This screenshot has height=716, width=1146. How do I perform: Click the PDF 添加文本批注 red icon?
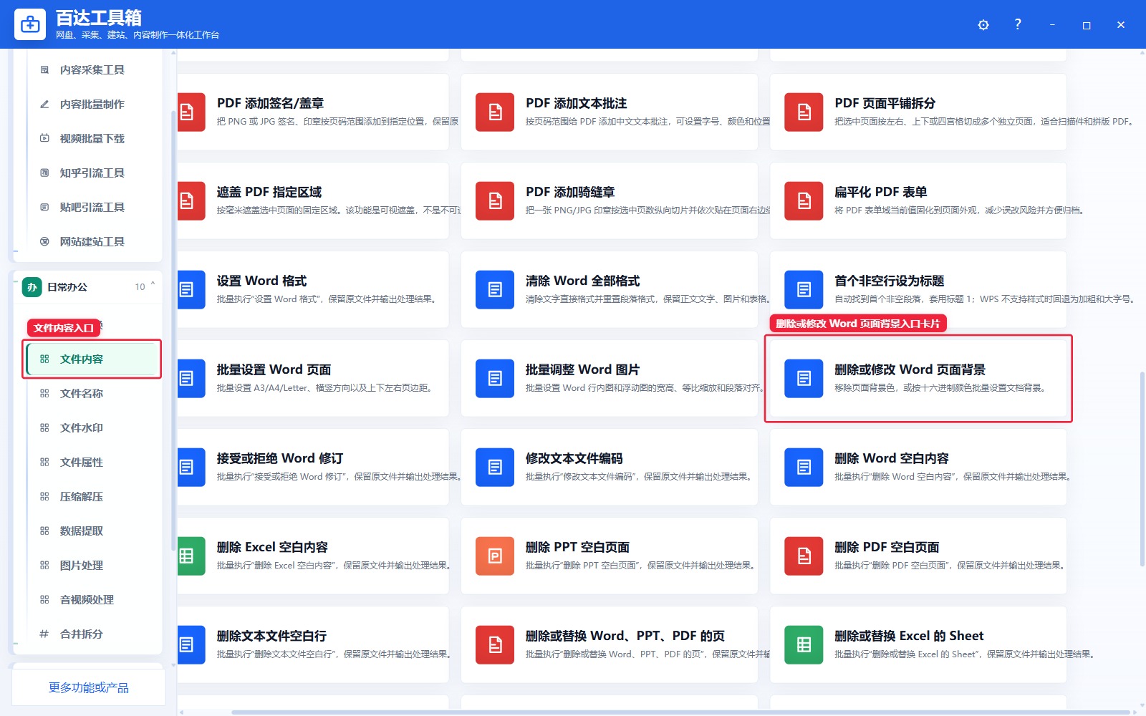tap(495, 112)
